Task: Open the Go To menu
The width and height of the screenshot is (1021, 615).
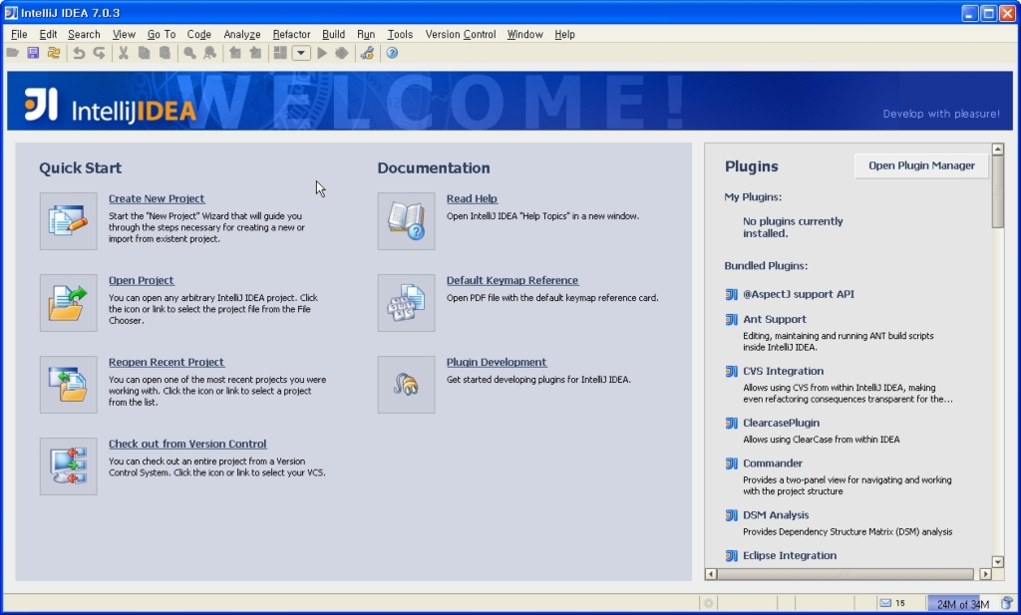Action: click(x=162, y=35)
